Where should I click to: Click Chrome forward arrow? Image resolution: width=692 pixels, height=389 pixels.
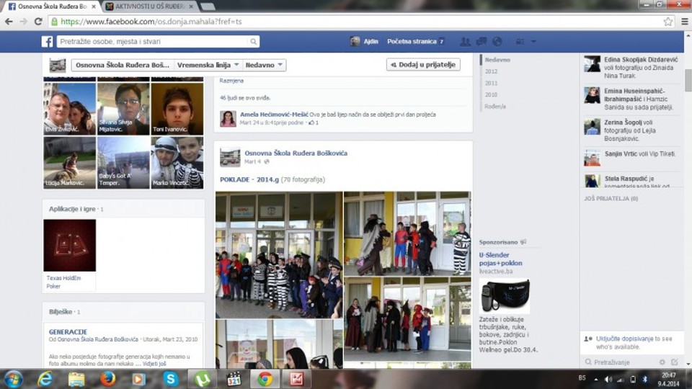(x=23, y=21)
